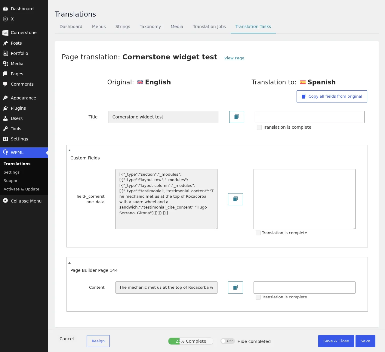385x352 pixels.
Task: Click the Users person icon
Action: 5,118
